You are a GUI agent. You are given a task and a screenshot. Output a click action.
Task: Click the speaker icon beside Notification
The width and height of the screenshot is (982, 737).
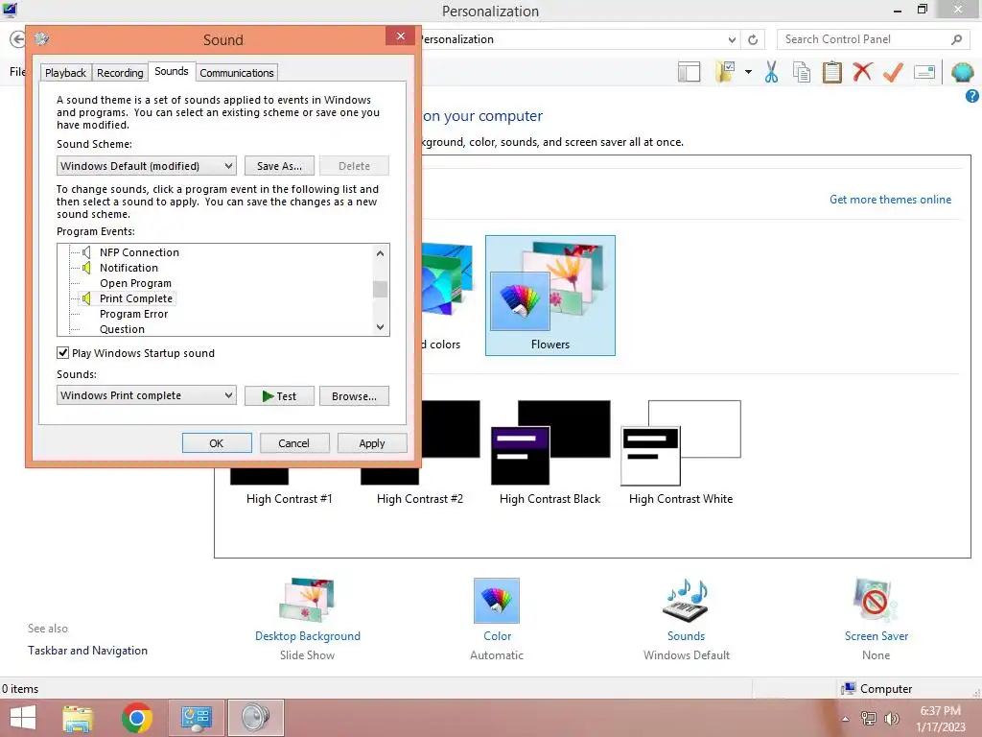point(86,268)
